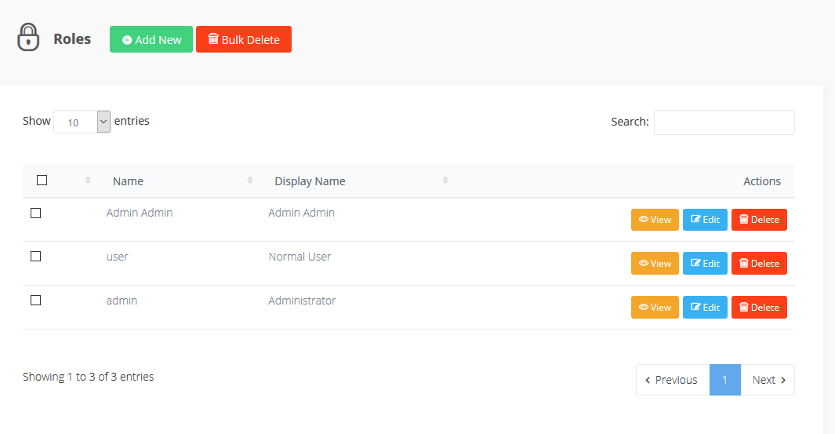
Task: Sort by the Name column
Action: pos(128,181)
